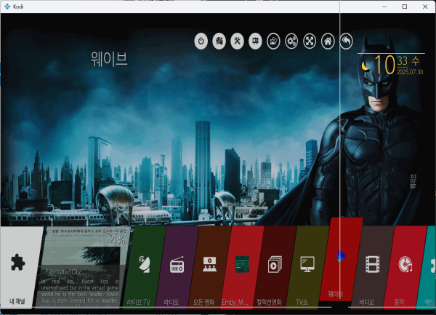Go to the home screen icon
Screen dimensions: 436x315
[x=328, y=41]
